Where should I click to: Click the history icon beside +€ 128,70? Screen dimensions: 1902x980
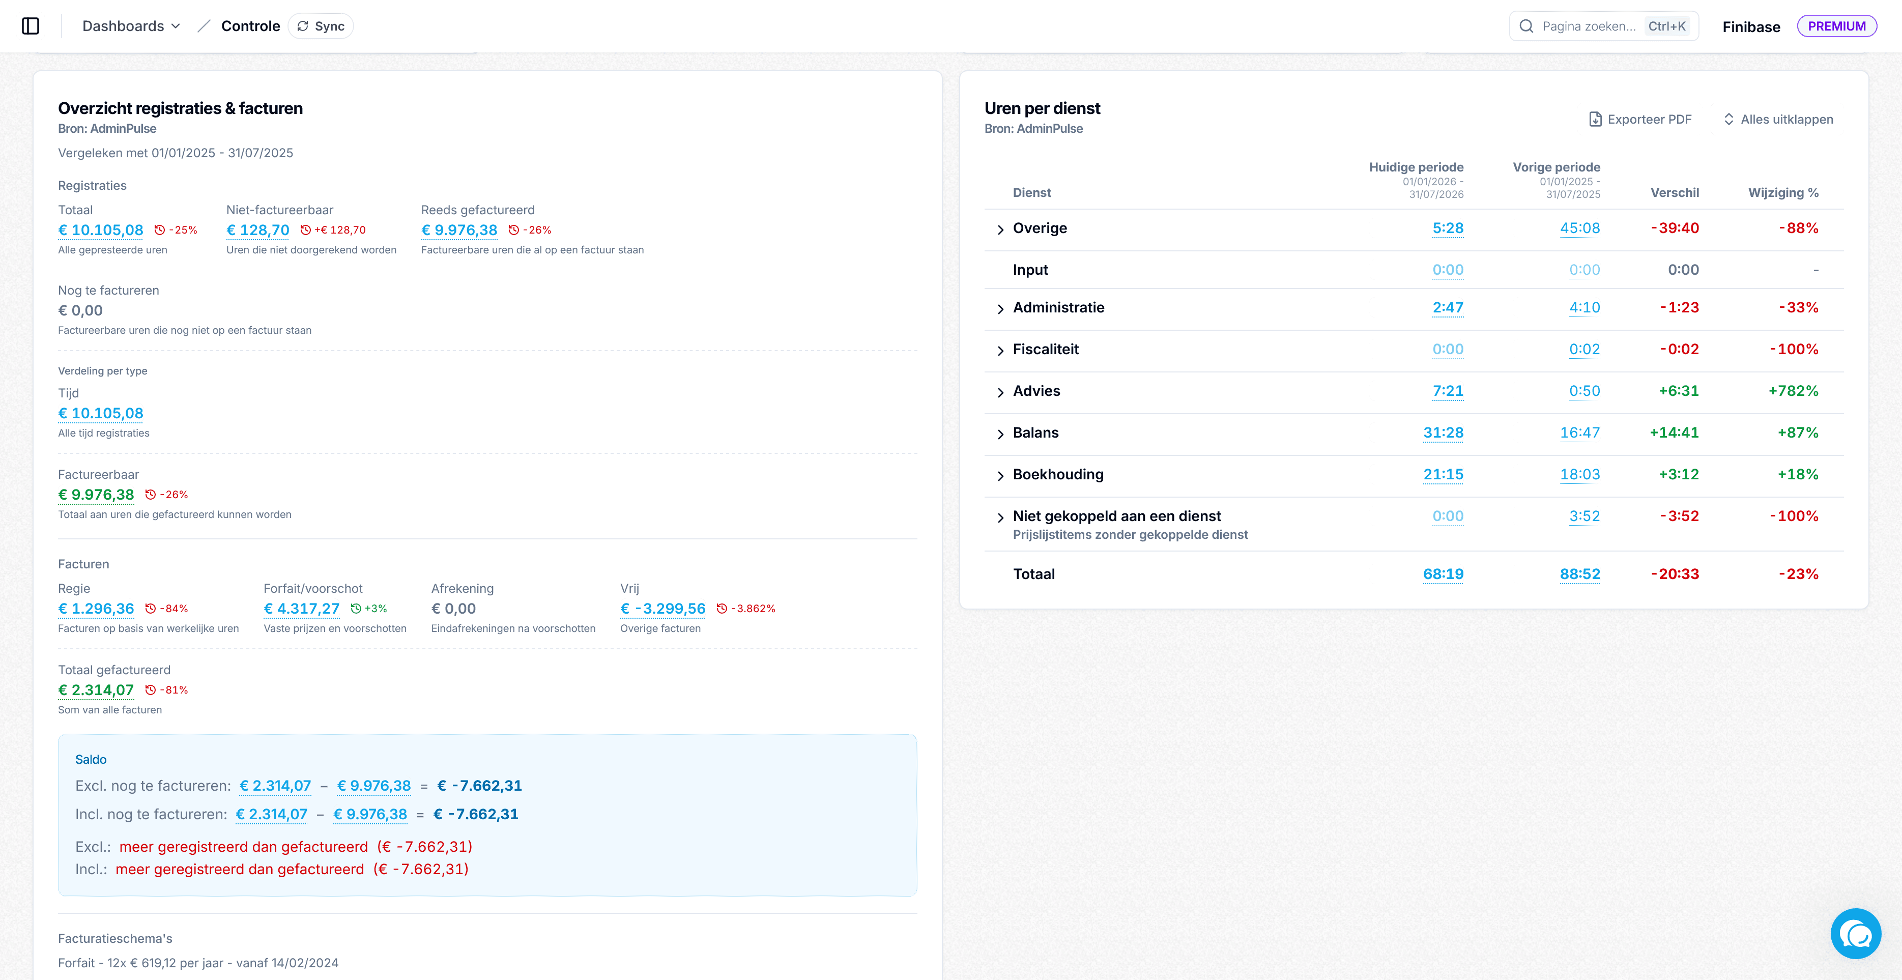tap(306, 230)
